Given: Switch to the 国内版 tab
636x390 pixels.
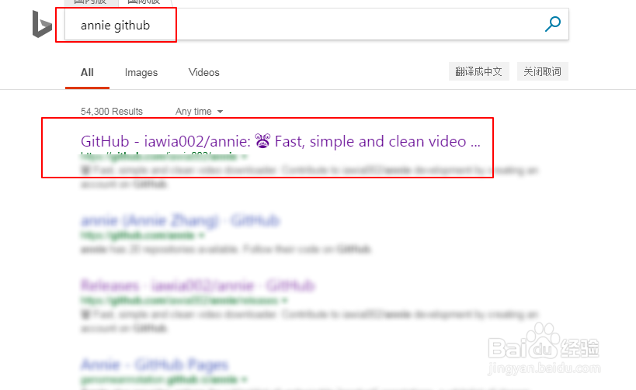Looking at the screenshot, I should coord(90,2).
